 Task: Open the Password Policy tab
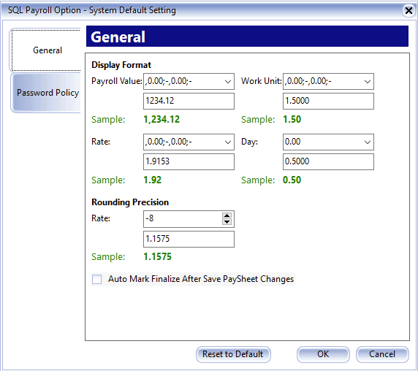46,93
